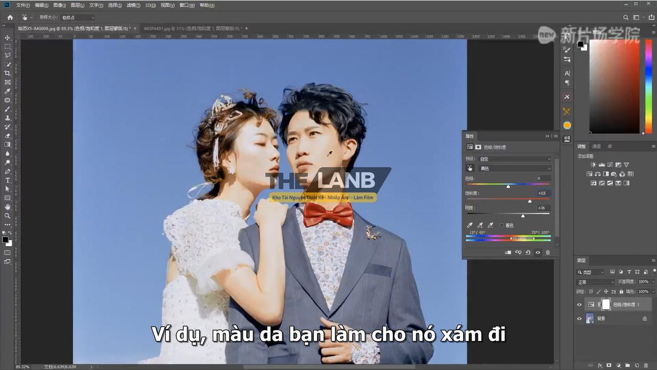Select the Zoom tool in the toolbar
The width and height of the screenshot is (657, 370).
point(7,216)
